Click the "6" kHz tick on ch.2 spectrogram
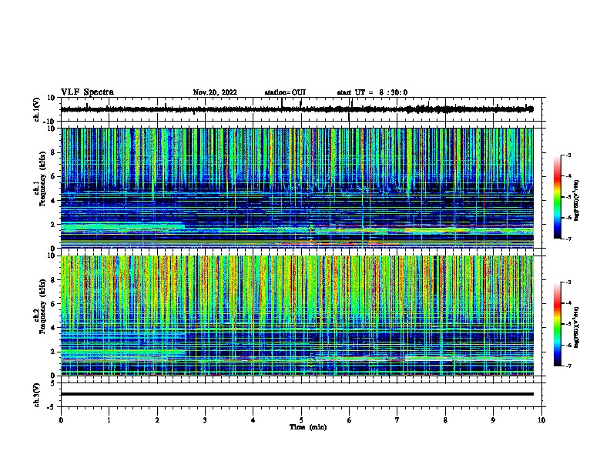610x471 pixels. point(54,304)
